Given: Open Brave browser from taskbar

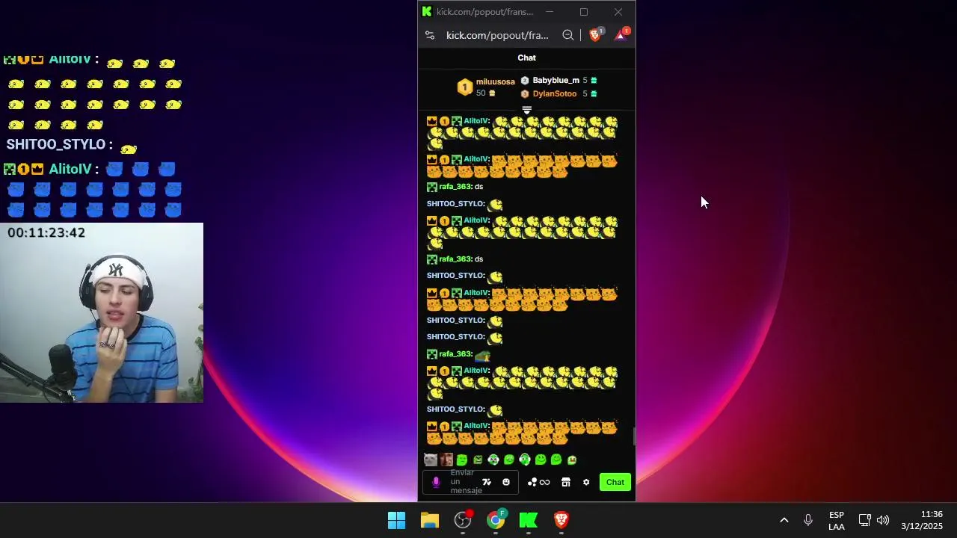Looking at the screenshot, I should [561, 520].
